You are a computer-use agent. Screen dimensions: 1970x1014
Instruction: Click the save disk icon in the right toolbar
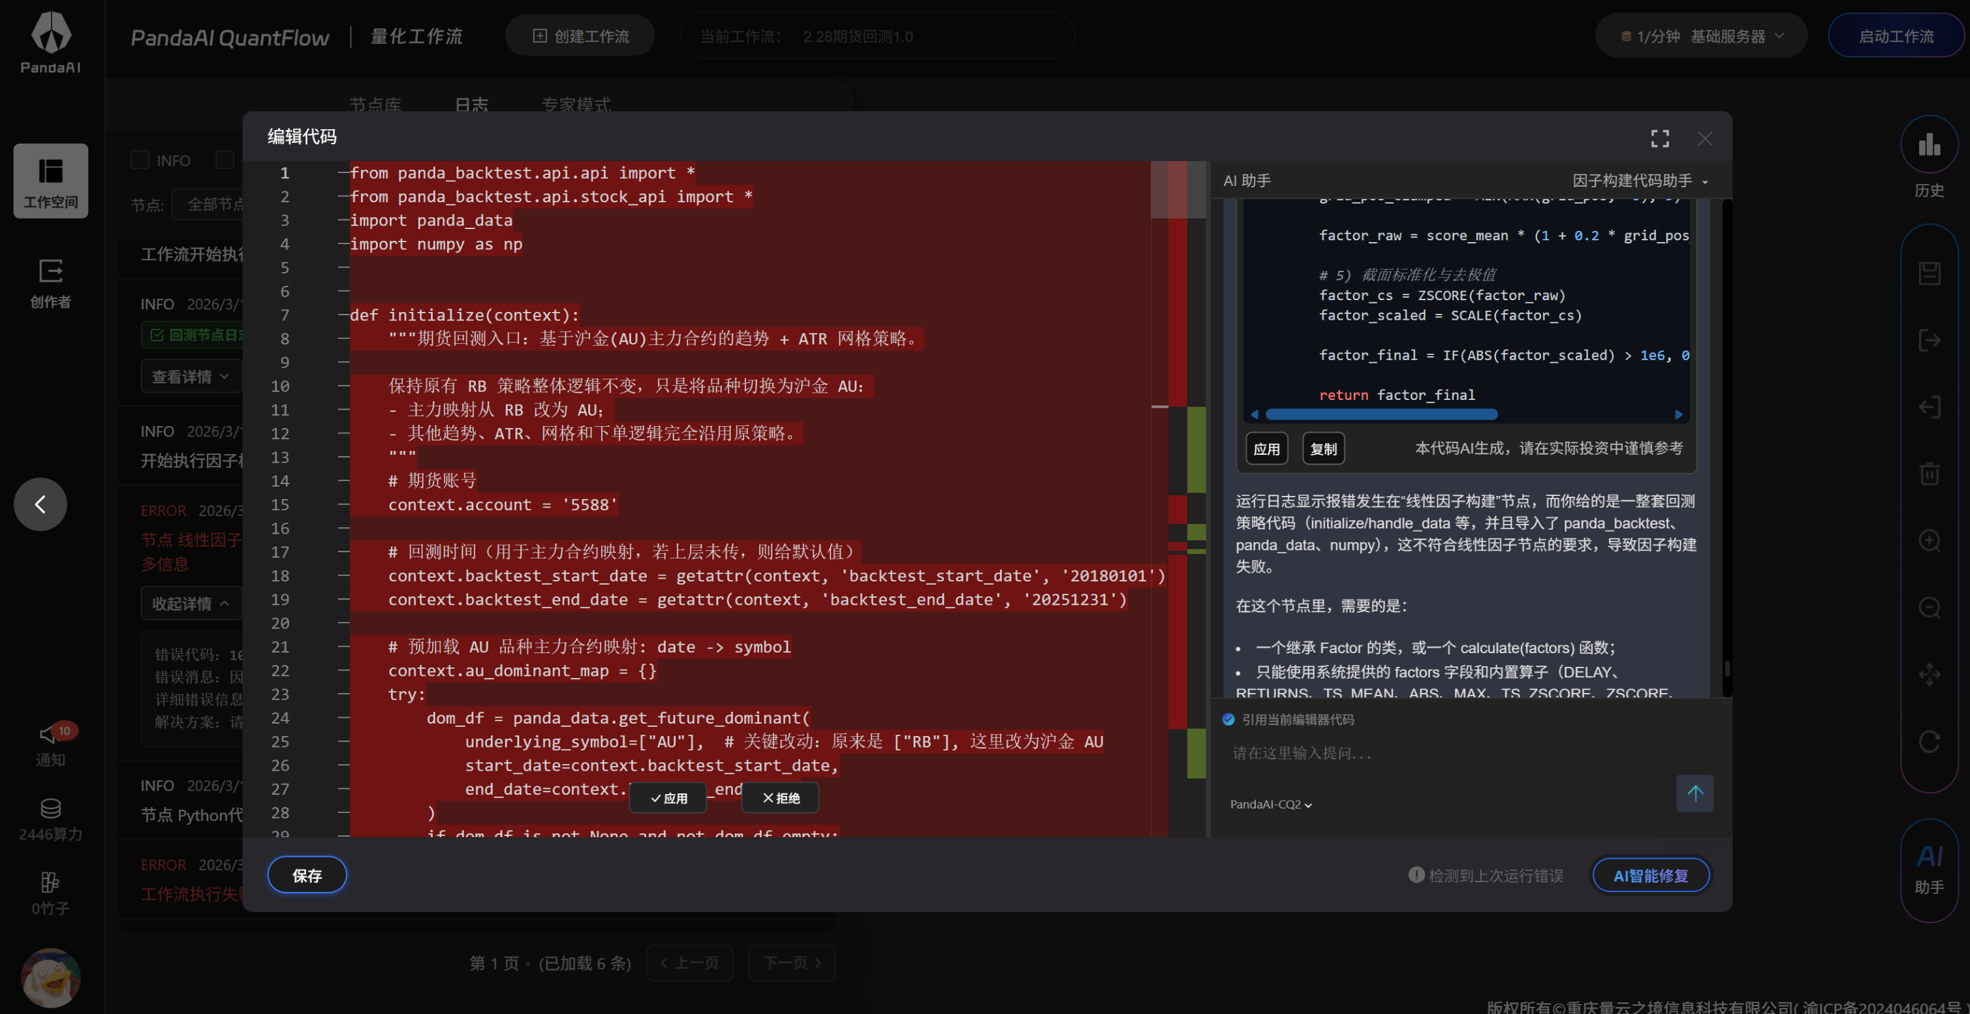tap(1929, 273)
